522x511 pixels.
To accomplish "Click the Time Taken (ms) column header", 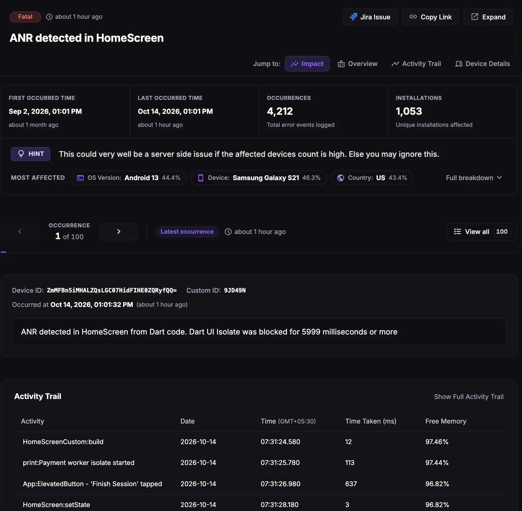I will pos(371,421).
